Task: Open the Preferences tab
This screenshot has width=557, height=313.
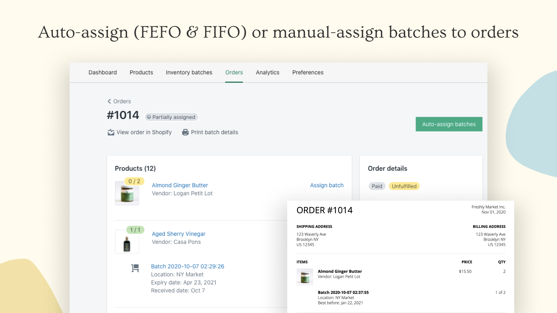Action: tap(308, 72)
